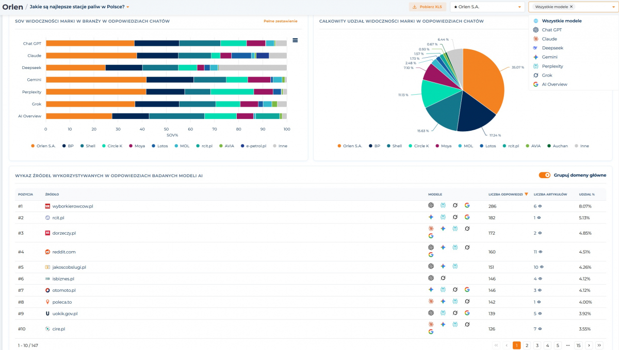The image size is (619, 350).
Task: Click the uokik.gov.pl favicon icon
Action: [47, 313]
